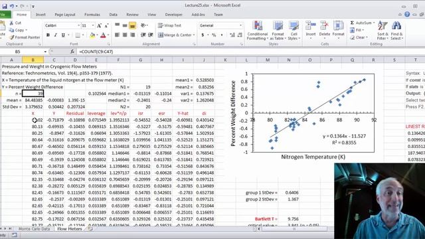Open Cell Styles gallery
This screenshot has width=425, height=239.
tap(294, 31)
